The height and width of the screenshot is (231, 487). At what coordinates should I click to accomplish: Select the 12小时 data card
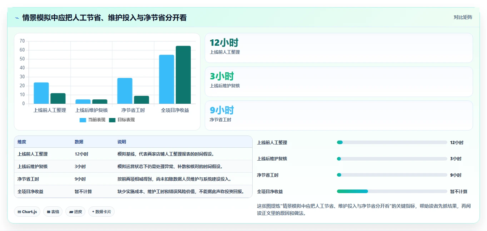(x=339, y=48)
